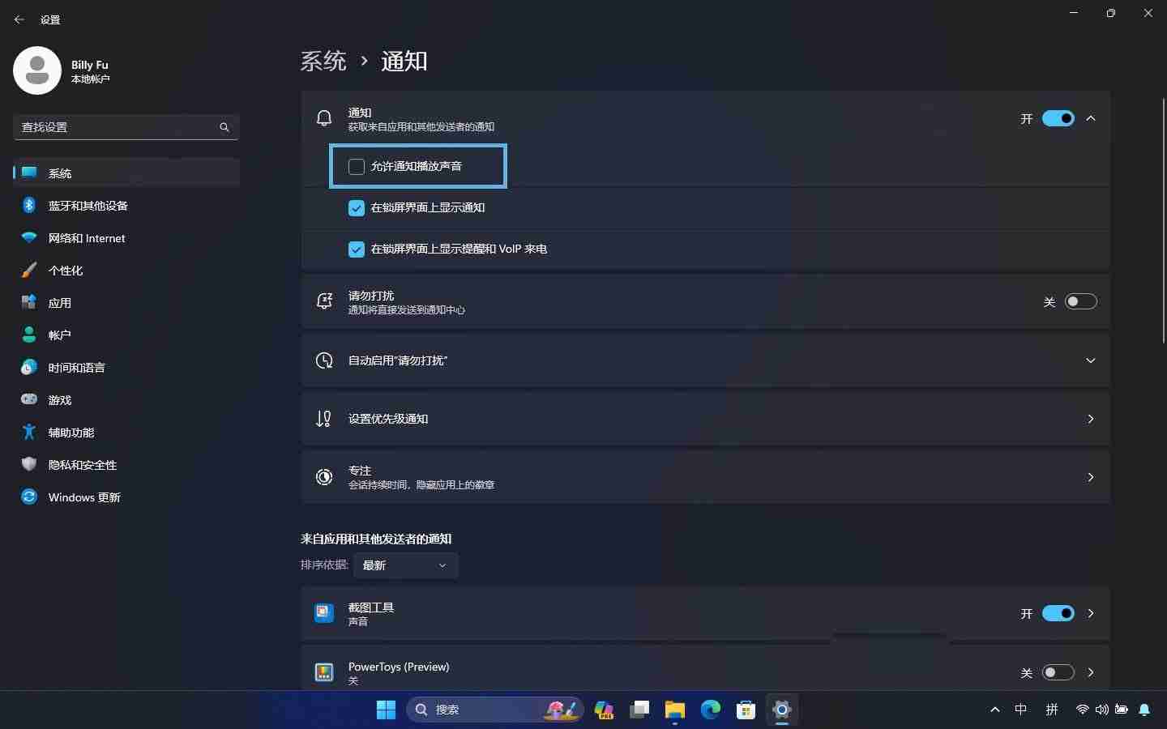Enable the Do Not Disturb toggle
Screen dimensions: 1167x729
(1081, 301)
